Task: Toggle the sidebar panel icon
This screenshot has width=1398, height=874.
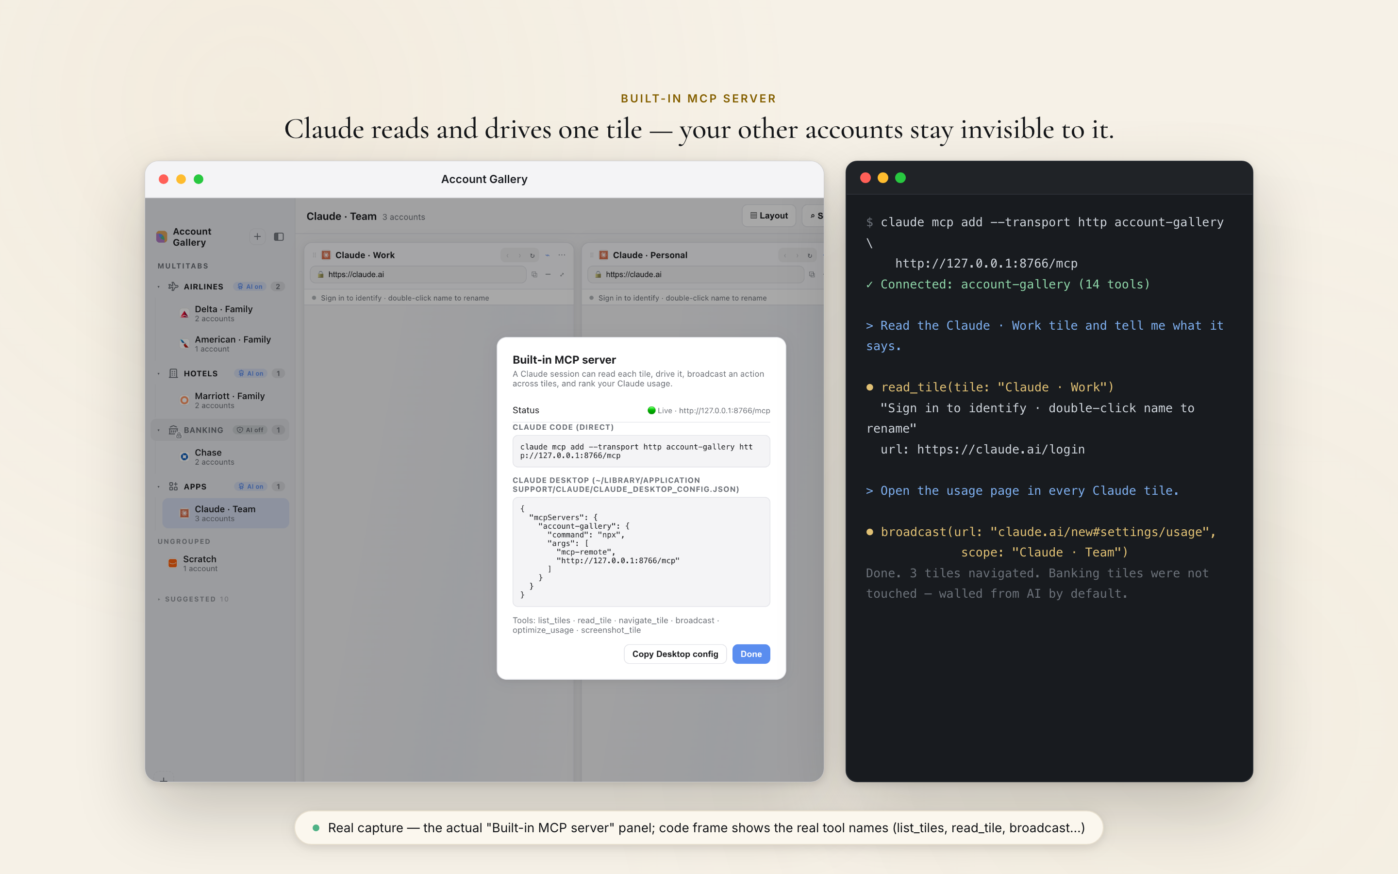Action: click(279, 236)
